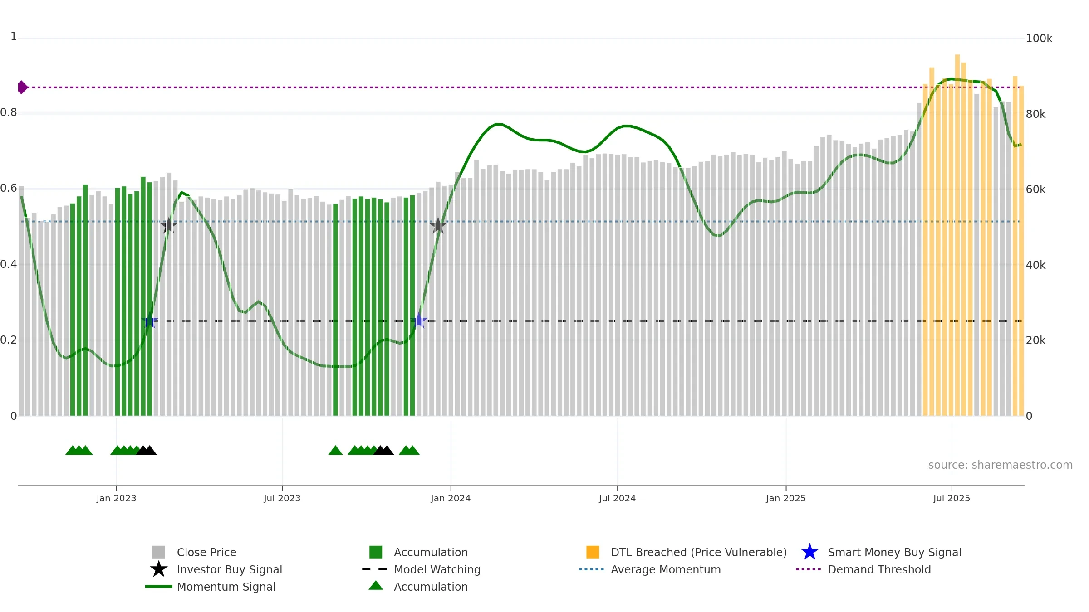Click the 100k right axis label
The width and height of the screenshot is (1089, 612).
(1039, 39)
